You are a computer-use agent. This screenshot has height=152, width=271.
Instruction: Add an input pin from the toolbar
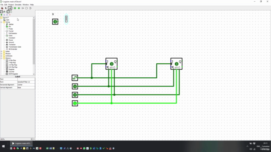click(15, 8)
